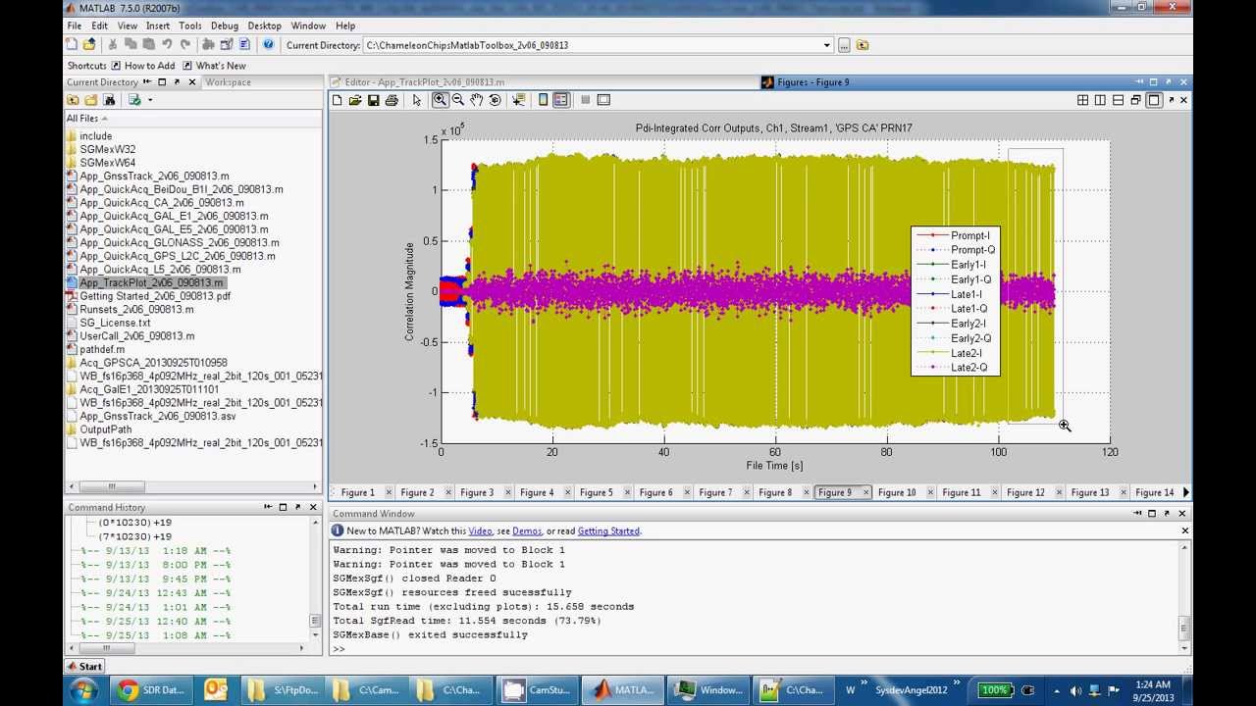Open Simulink from the main toolbar
Image resolution: width=1256 pixels, height=706 pixels.
(208, 44)
